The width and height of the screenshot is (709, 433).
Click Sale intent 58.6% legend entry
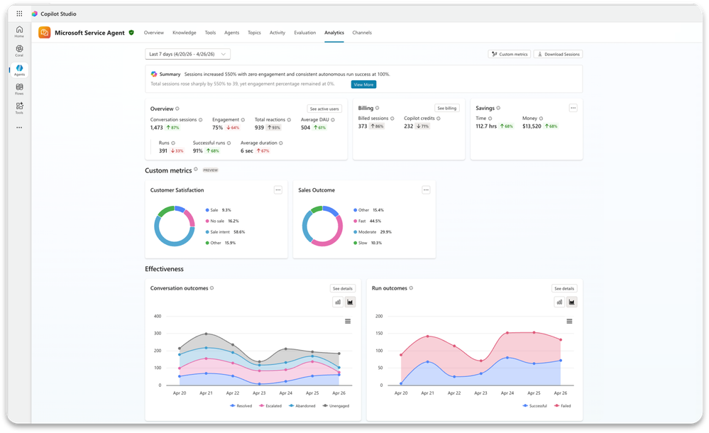click(x=225, y=232)
